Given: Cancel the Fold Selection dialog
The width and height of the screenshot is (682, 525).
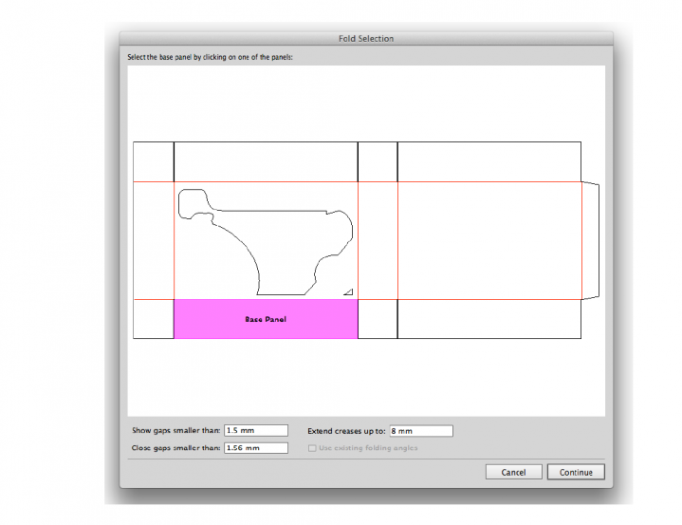Looking at the screenshot, I should 513,472.
